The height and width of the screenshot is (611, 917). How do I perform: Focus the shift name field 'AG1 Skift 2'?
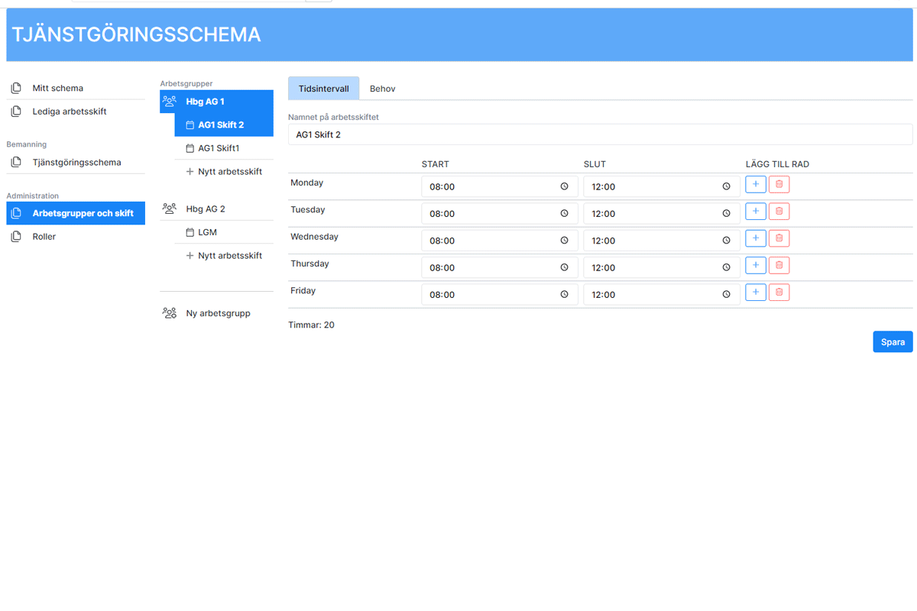[600, 134]
